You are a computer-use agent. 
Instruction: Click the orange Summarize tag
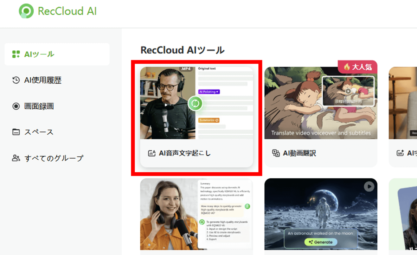(209, 120)
